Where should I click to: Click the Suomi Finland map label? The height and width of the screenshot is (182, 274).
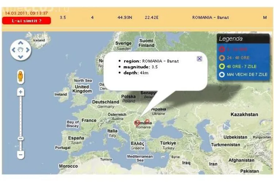[146, 43]
